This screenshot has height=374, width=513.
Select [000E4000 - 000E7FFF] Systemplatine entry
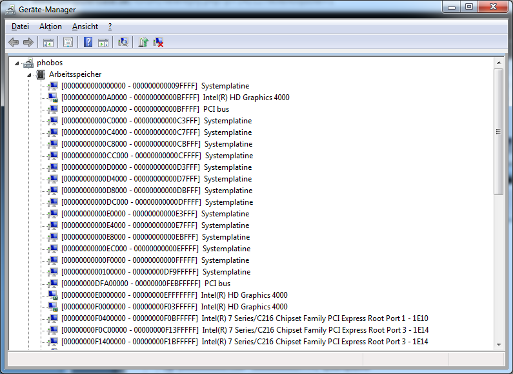[155, 225]
